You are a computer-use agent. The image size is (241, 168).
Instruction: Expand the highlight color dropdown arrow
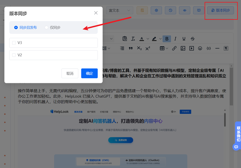tap(160, 39)
